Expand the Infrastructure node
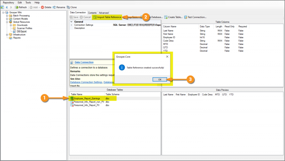Viewport: 285px width, 161px height. tap(7, 35)
